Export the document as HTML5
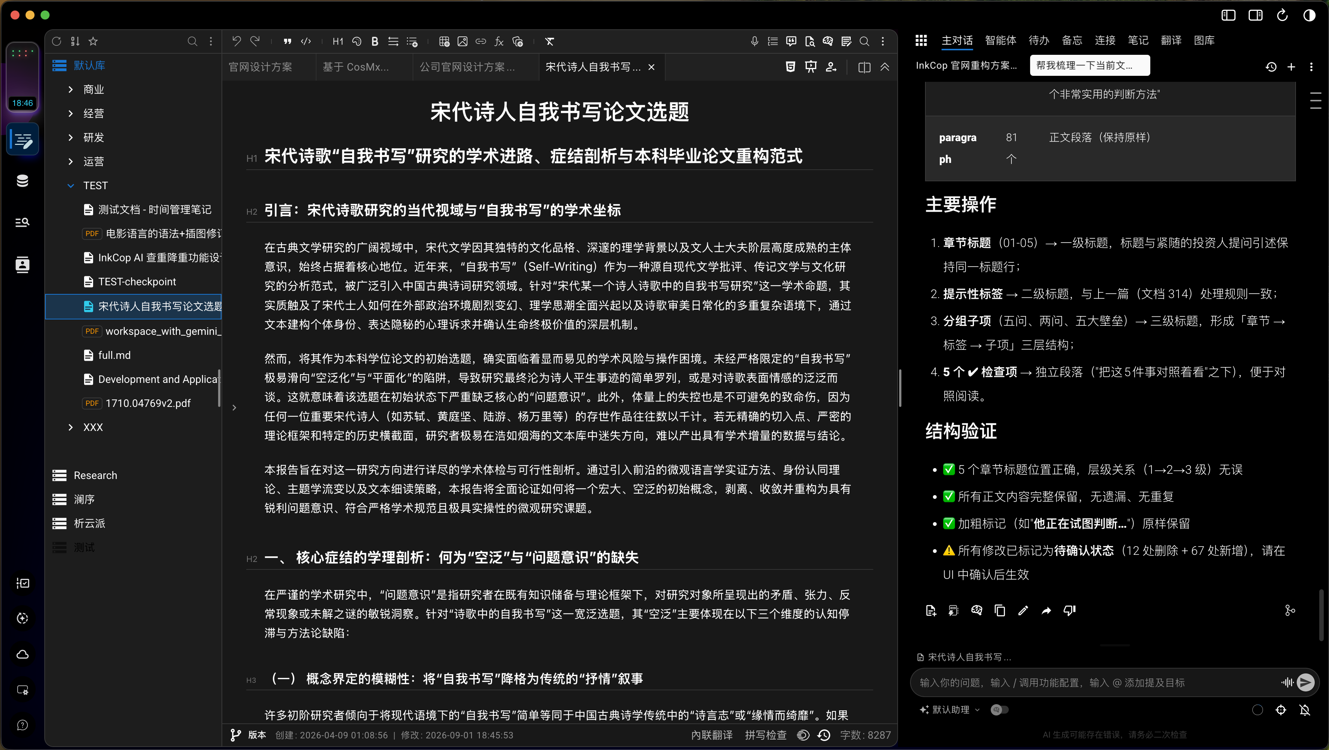The image size is (1329, 750). coord(790,67)
